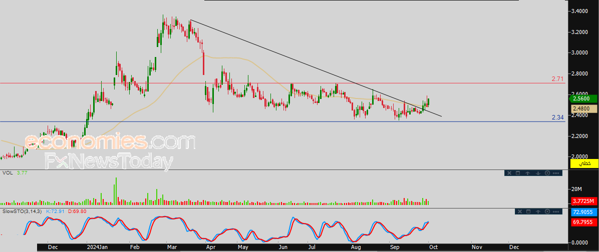This screenshot has height=252, width=599.
Task: Click the yellow خطي chart type label
Action: tap(584, 163)
